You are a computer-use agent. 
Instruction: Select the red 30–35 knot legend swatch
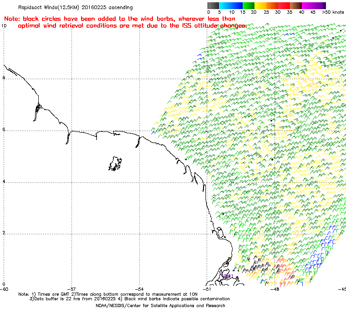[x=284, y=5]
